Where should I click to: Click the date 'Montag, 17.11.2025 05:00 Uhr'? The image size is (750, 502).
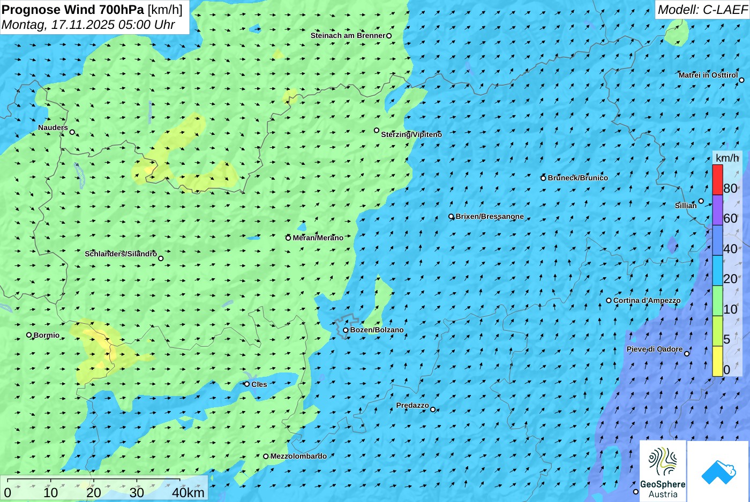88,25
